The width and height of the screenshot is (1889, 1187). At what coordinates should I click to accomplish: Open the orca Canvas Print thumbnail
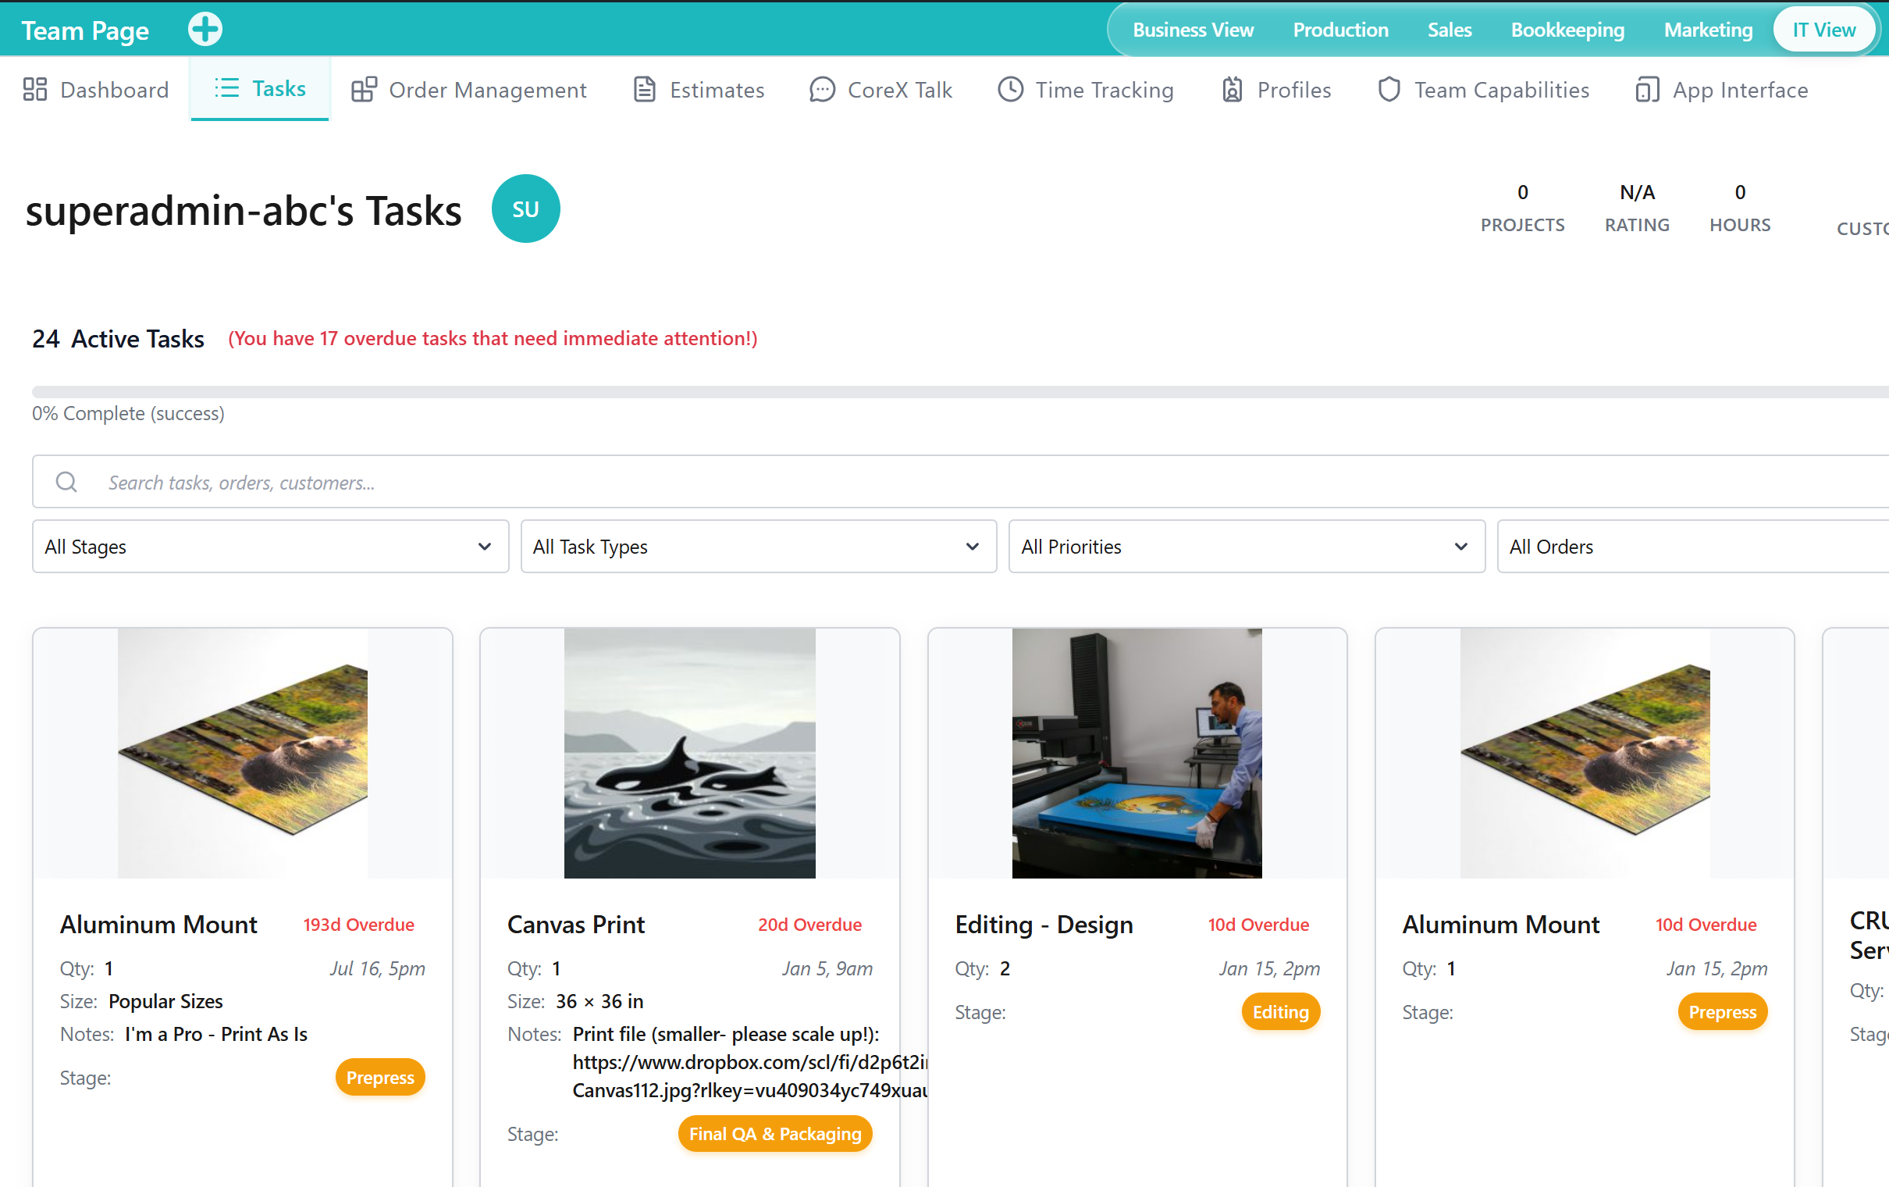689,753
